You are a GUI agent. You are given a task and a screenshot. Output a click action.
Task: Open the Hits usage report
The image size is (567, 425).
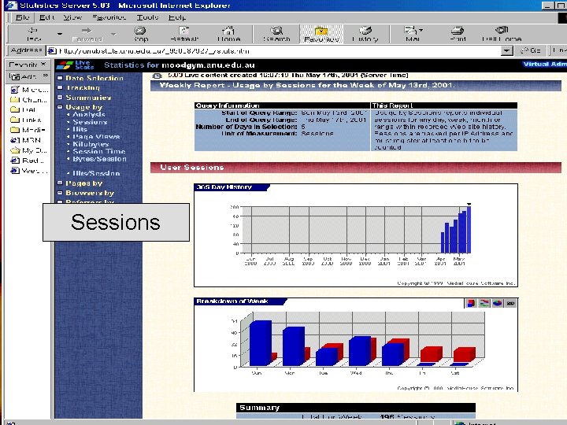[80, 129]
